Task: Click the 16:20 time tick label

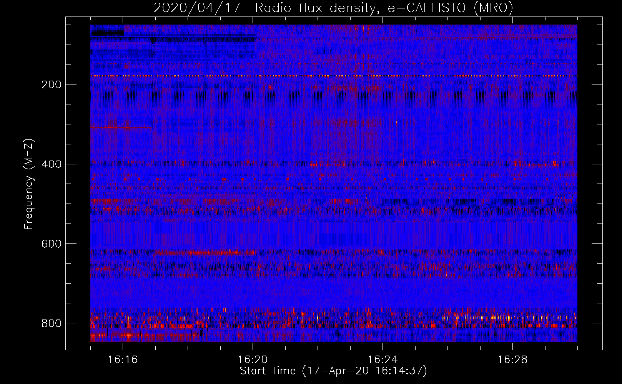Action: click(x=253, y=360)
